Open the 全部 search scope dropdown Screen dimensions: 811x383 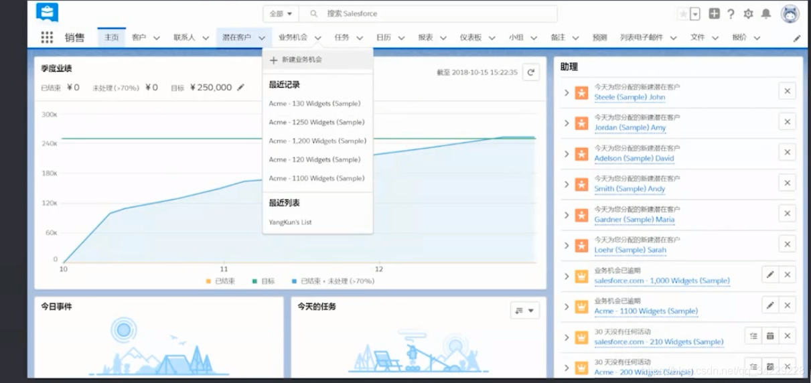click(x=281, y=13)
